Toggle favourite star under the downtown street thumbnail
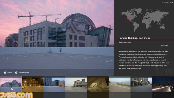Image resolution: width=174 pixels, height=98 pixels. (x=133, y=95)
